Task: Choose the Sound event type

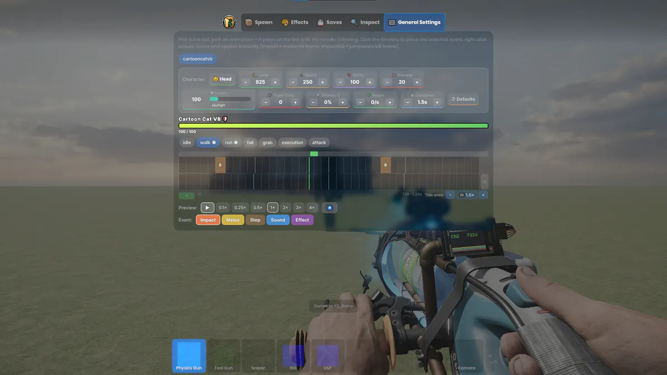Action: click(278, 220)
